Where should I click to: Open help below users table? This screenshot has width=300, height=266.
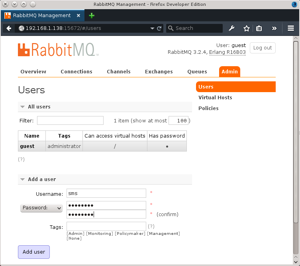(21, 160)
